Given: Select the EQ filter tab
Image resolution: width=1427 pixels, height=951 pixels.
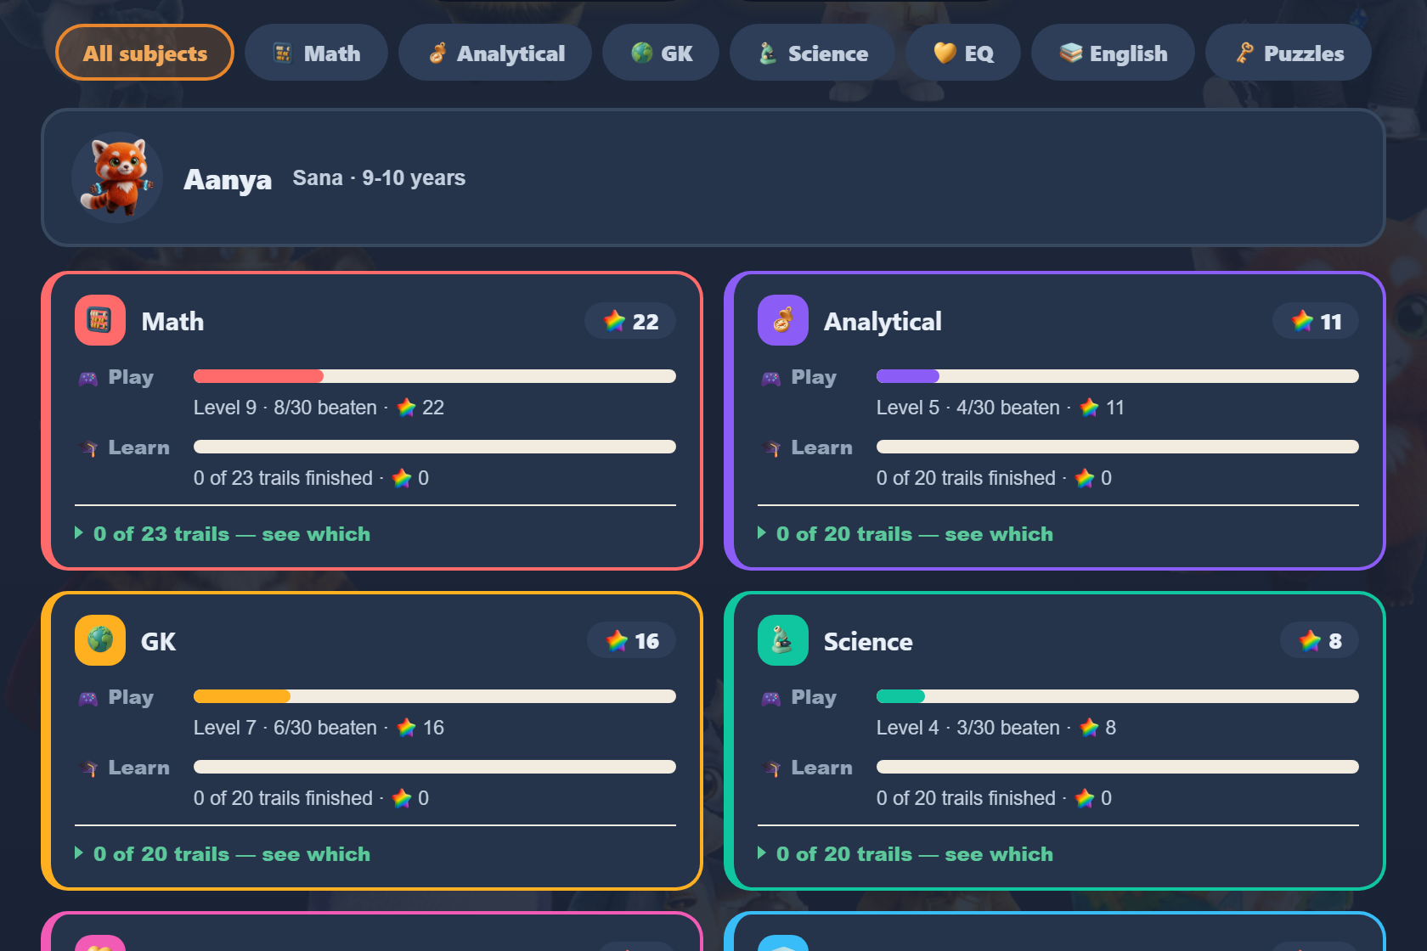Looking at the screenshot, I should (x=963, y=53).
